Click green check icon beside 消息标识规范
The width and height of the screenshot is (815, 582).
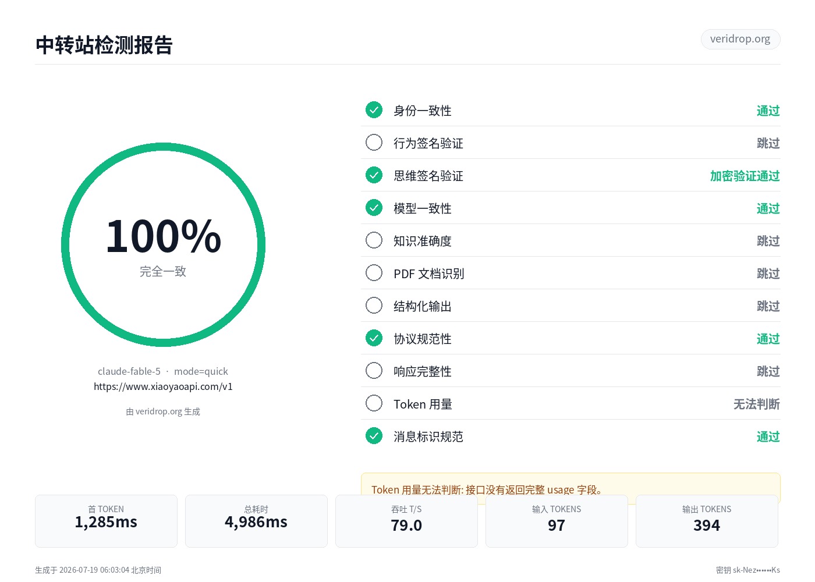[x=374, y=436]
